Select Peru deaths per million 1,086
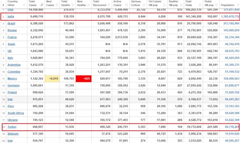 pos(179,106)
